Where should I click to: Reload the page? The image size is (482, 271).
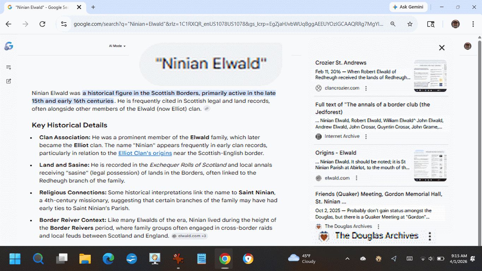click(x=42, y=24)
